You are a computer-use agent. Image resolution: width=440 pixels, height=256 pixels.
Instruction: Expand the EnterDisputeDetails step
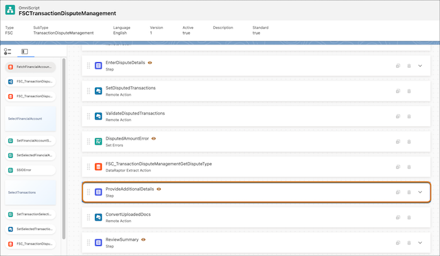coord(420,65)
